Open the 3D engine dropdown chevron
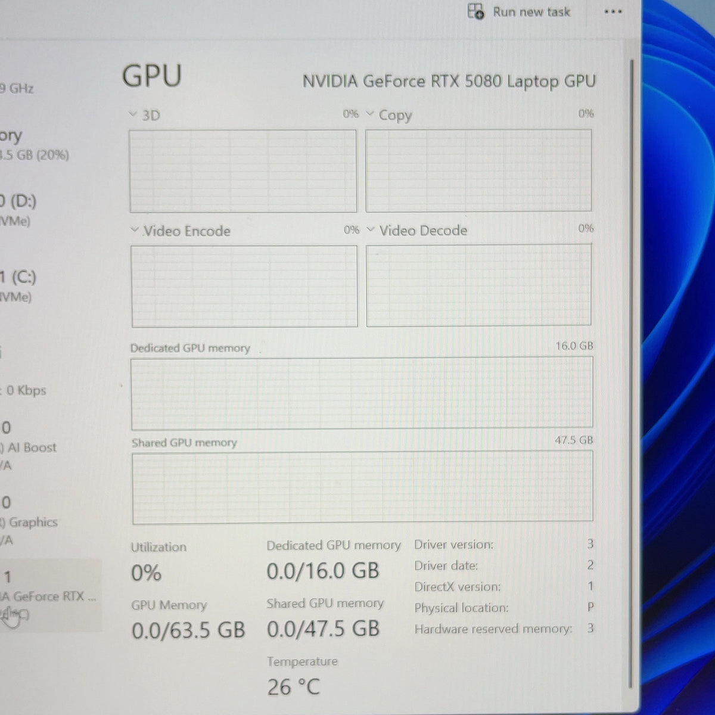Viewport: 715px width, 715px height. 133,114
